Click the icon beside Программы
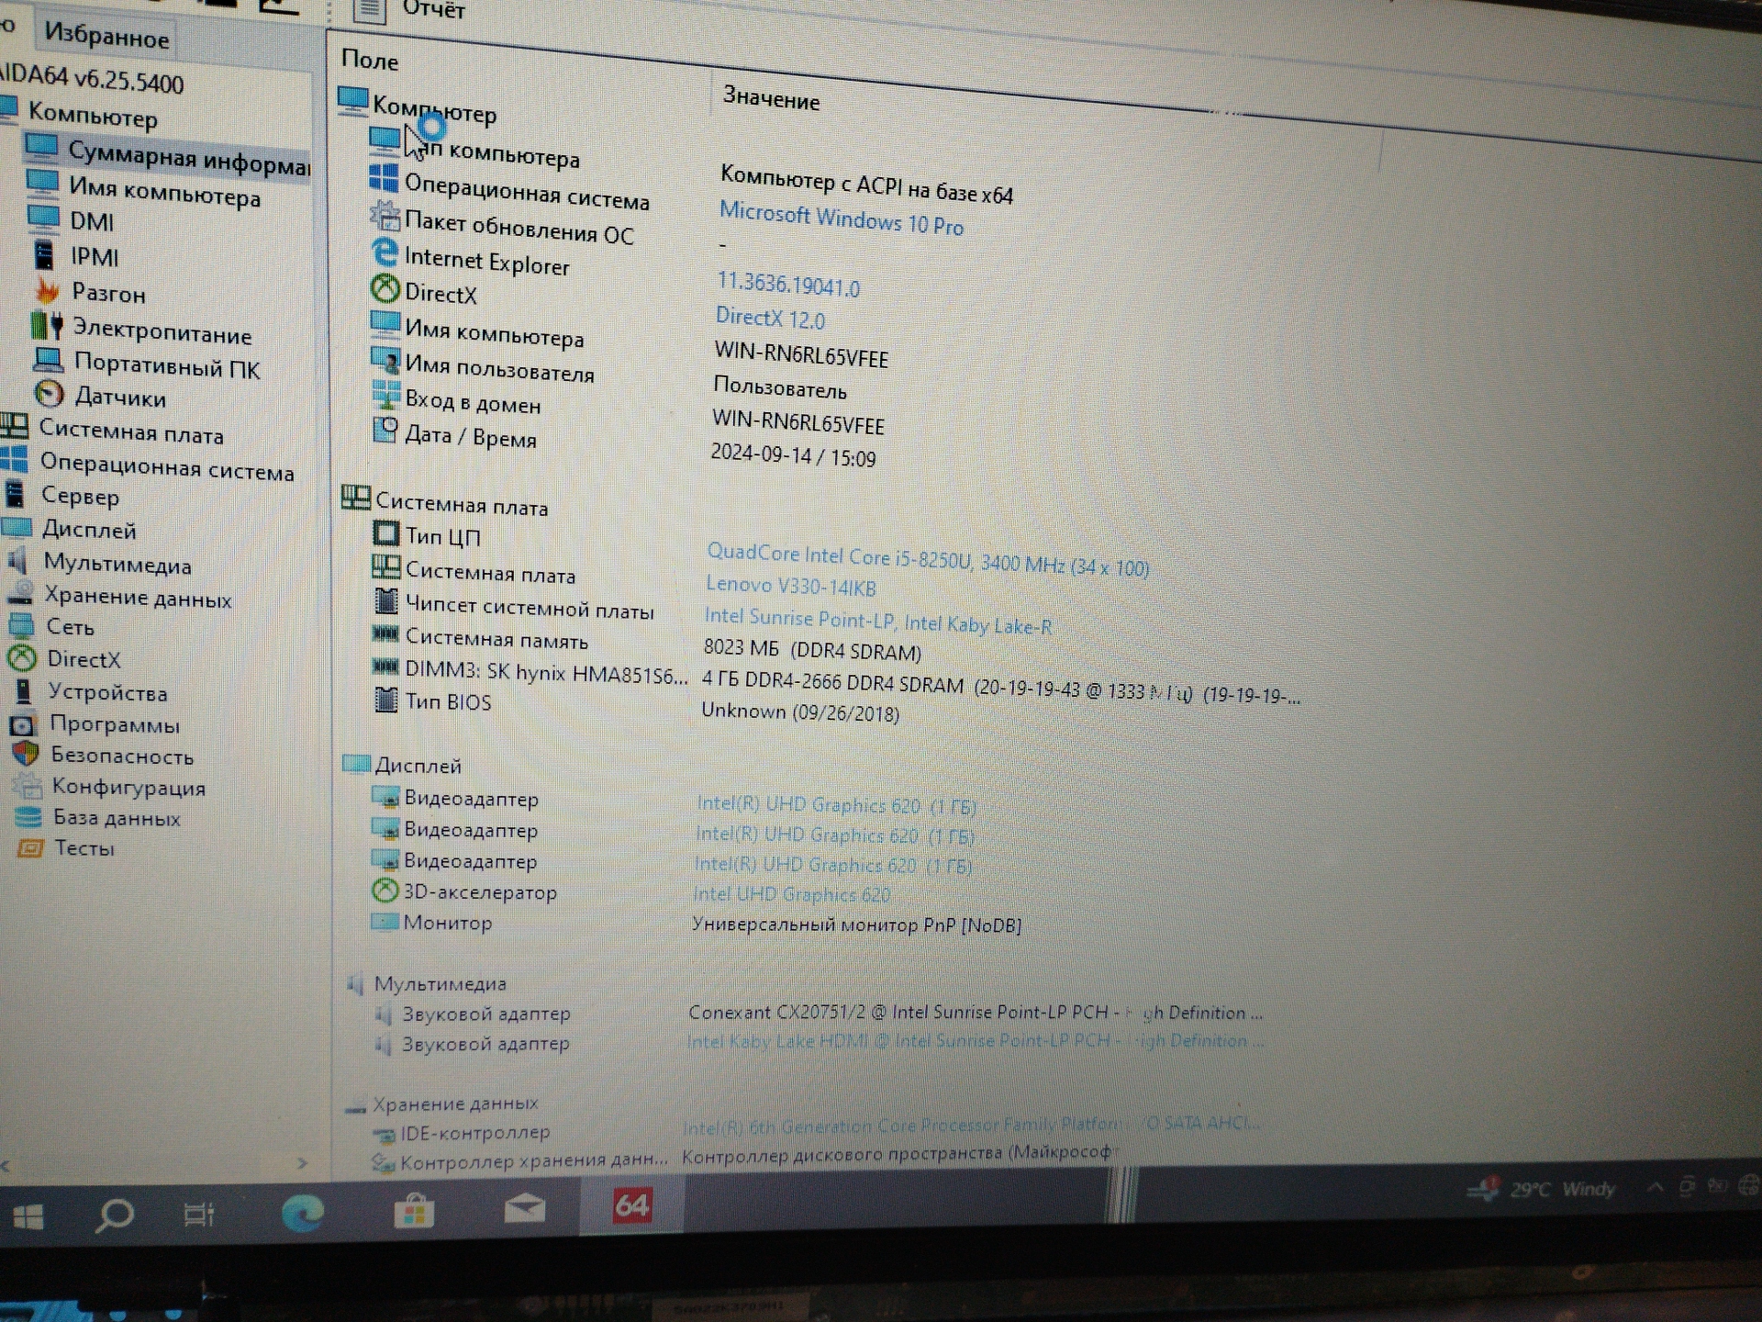The width and height of the screenshot is (1762, 1322). click(23, 724)
